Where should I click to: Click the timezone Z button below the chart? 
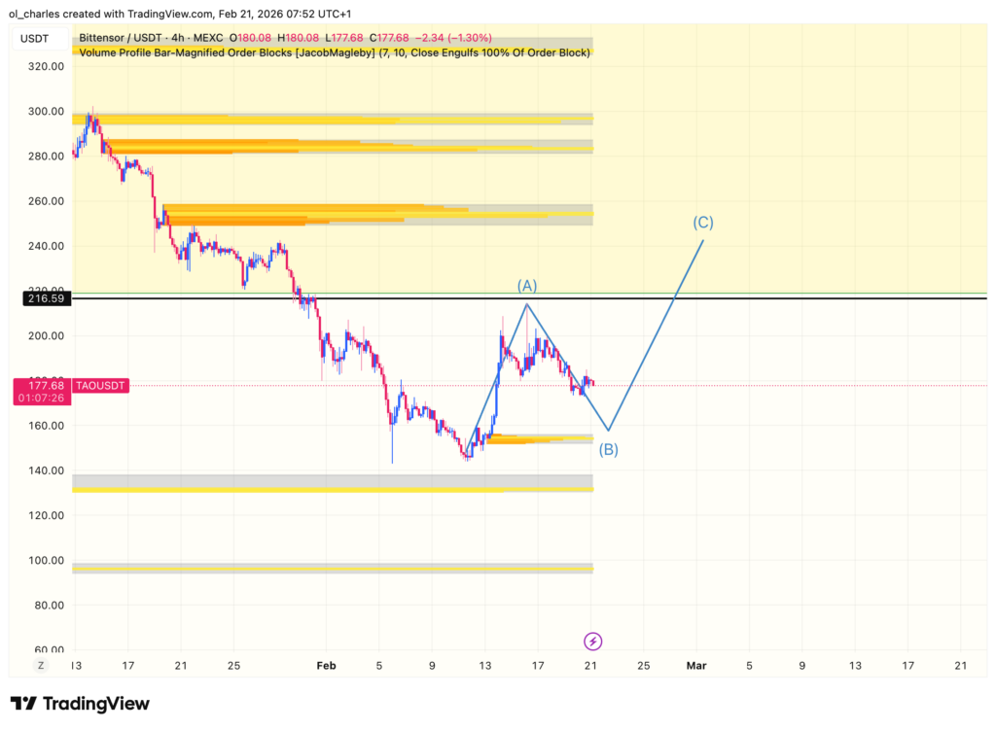pyautogui.click(x=40, y=665)
